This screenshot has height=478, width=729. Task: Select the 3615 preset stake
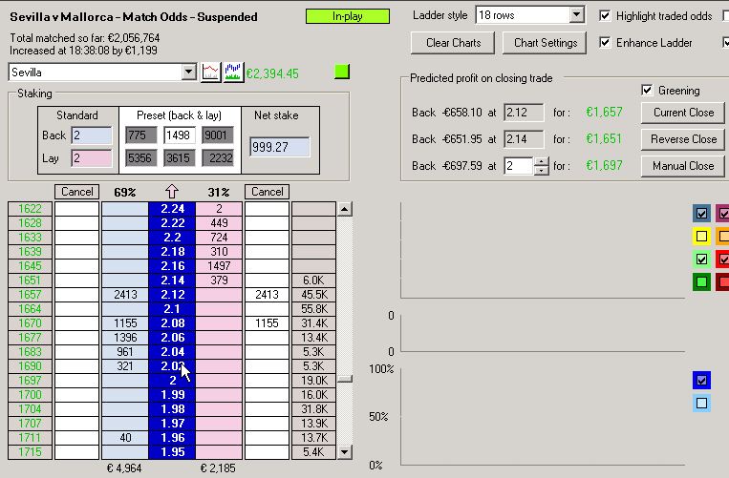click(179, 157)
